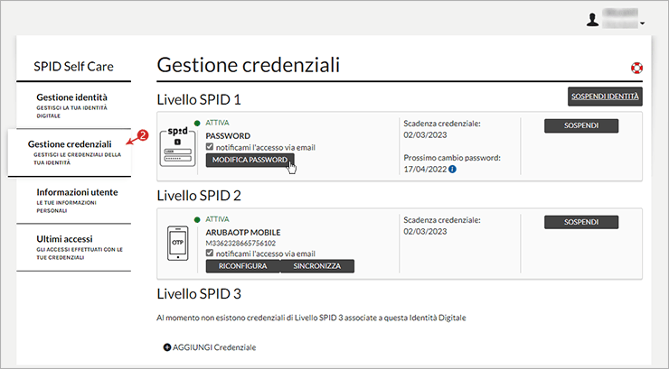Click the Livello SPID 2 heading
This screenshot has height=369, width=669.
coord(199,196)
